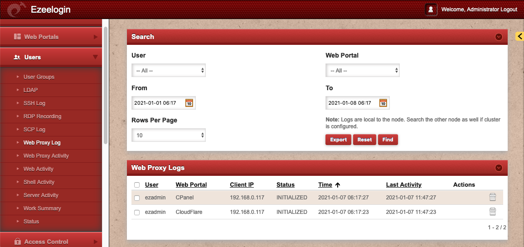Delete the CloudFlare log entry
This screenshot has width=524, height=247.
492,212
